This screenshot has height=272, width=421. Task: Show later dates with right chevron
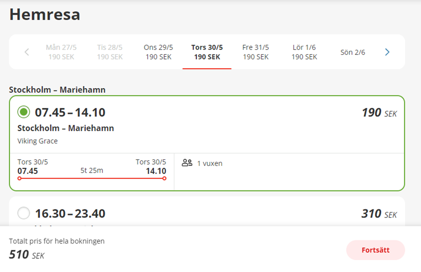[x=387, y=52]
